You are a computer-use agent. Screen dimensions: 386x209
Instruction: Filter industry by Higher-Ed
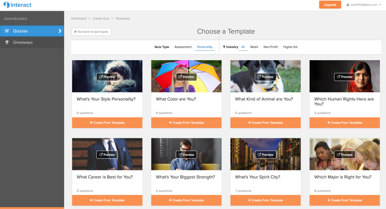tap(290, 47)
